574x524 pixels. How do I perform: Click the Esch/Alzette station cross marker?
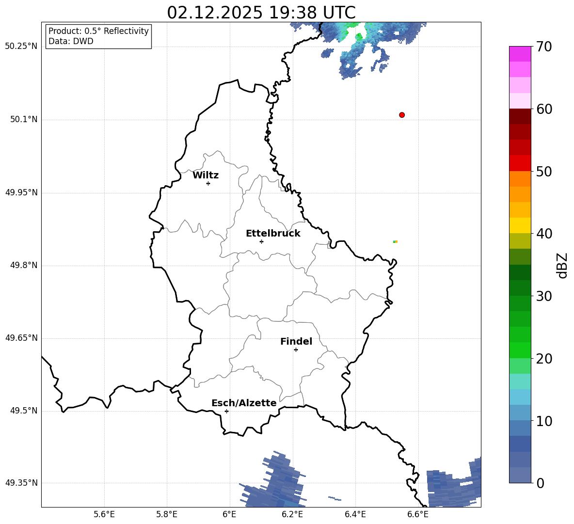pyautogui.click(x=226, y=411)
